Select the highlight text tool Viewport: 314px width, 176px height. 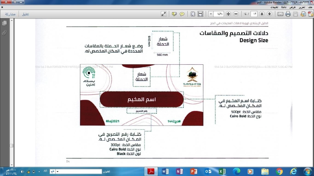click(x=174, y=14)
